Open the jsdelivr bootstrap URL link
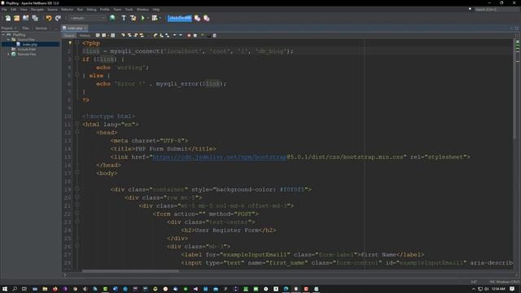521x293 pixels. [220, 157]
